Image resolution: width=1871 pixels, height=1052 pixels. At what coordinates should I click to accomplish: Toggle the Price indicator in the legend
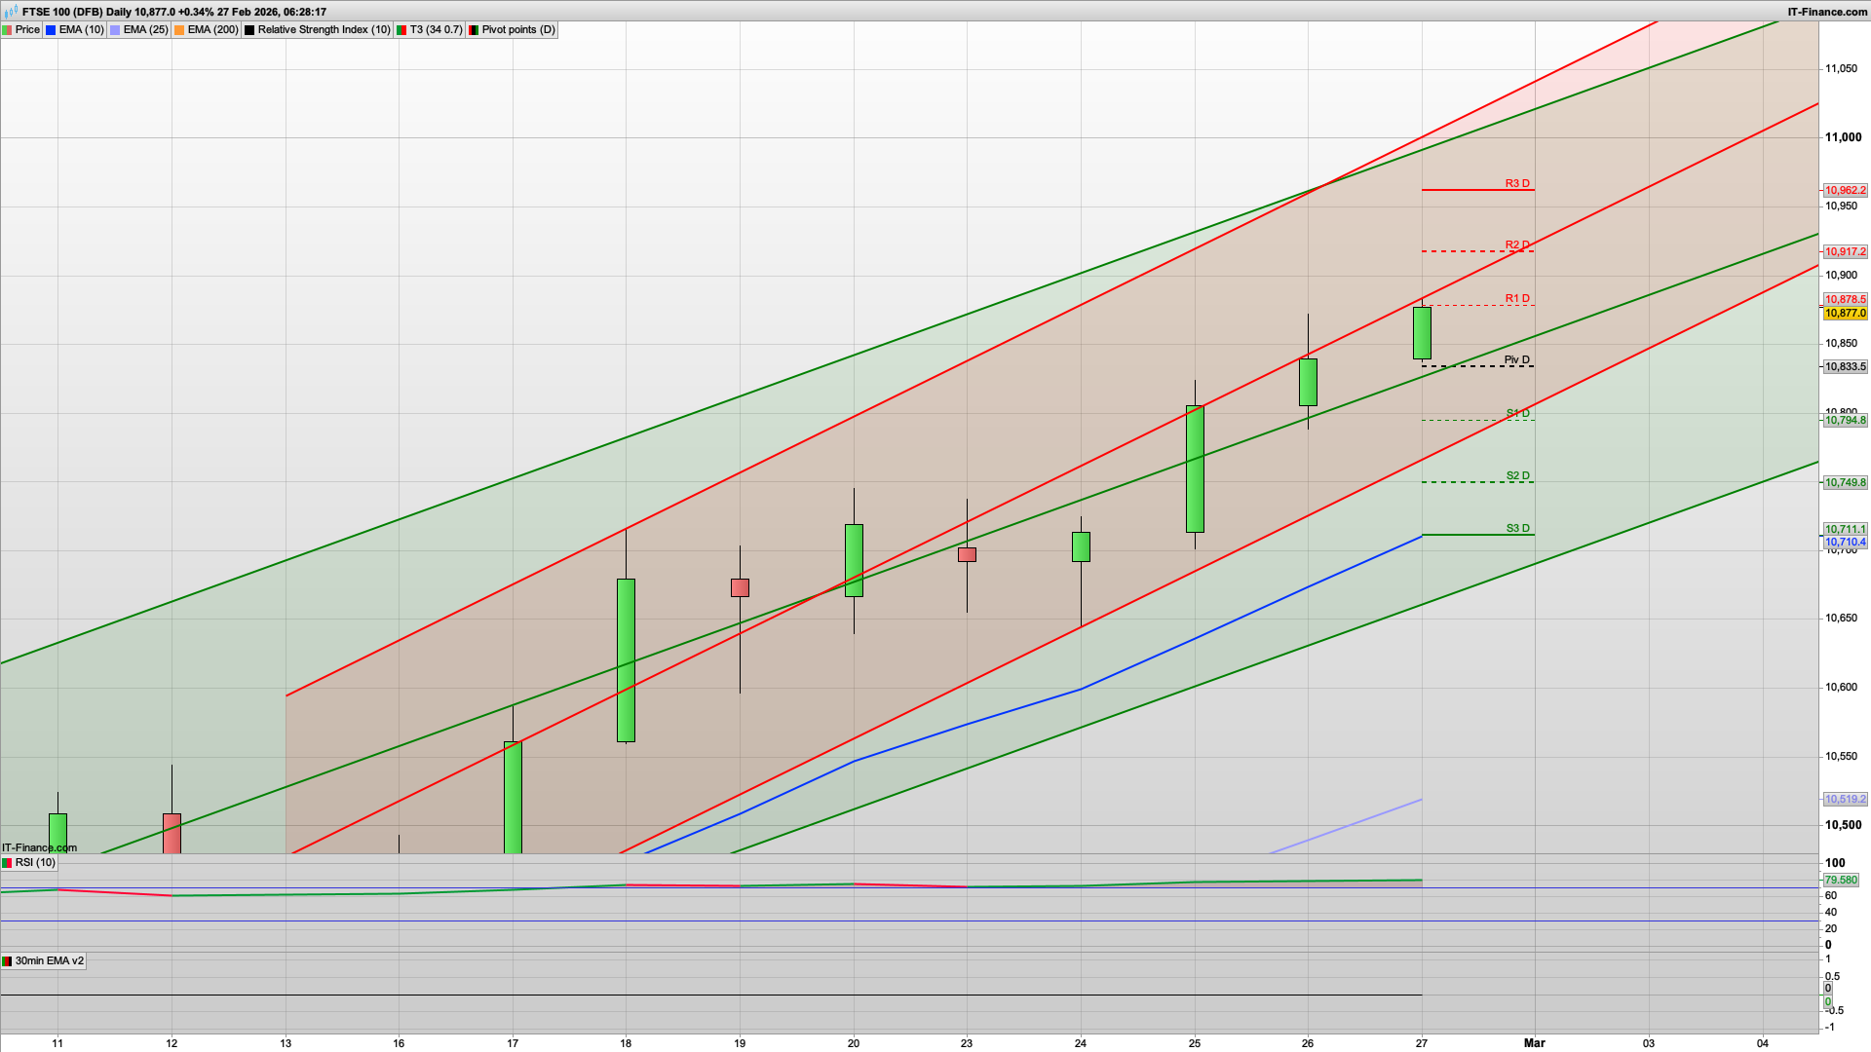point(27,29)
